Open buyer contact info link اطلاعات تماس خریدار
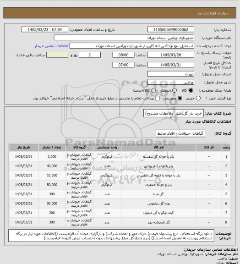Screen dimensions: 240x264 [51, 46]
